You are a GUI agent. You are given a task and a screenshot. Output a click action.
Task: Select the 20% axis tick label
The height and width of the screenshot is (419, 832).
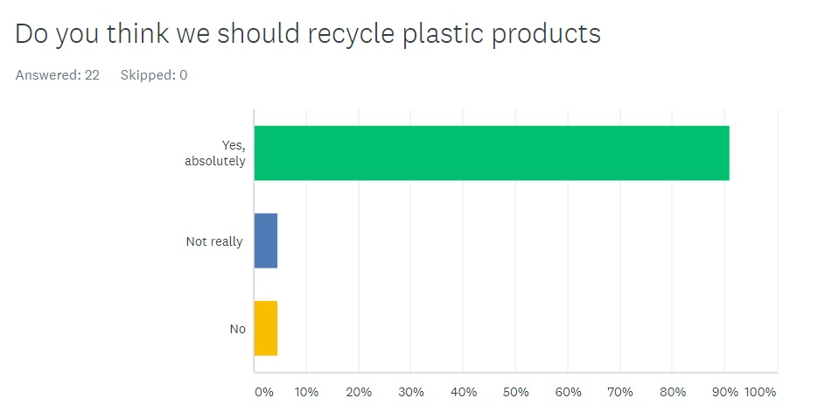tap(359, 393)
